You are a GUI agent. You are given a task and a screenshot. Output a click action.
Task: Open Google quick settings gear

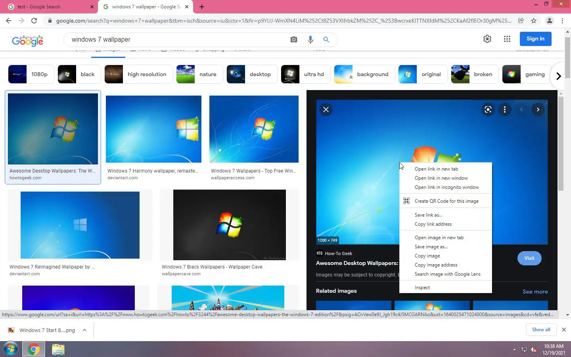(487, 39)
